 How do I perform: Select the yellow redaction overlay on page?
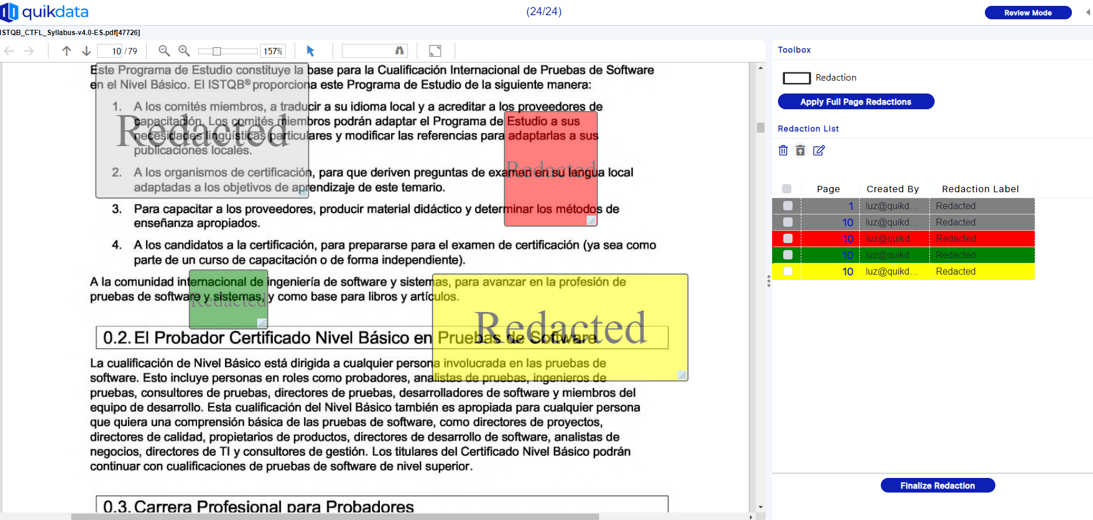pos(560,327)
